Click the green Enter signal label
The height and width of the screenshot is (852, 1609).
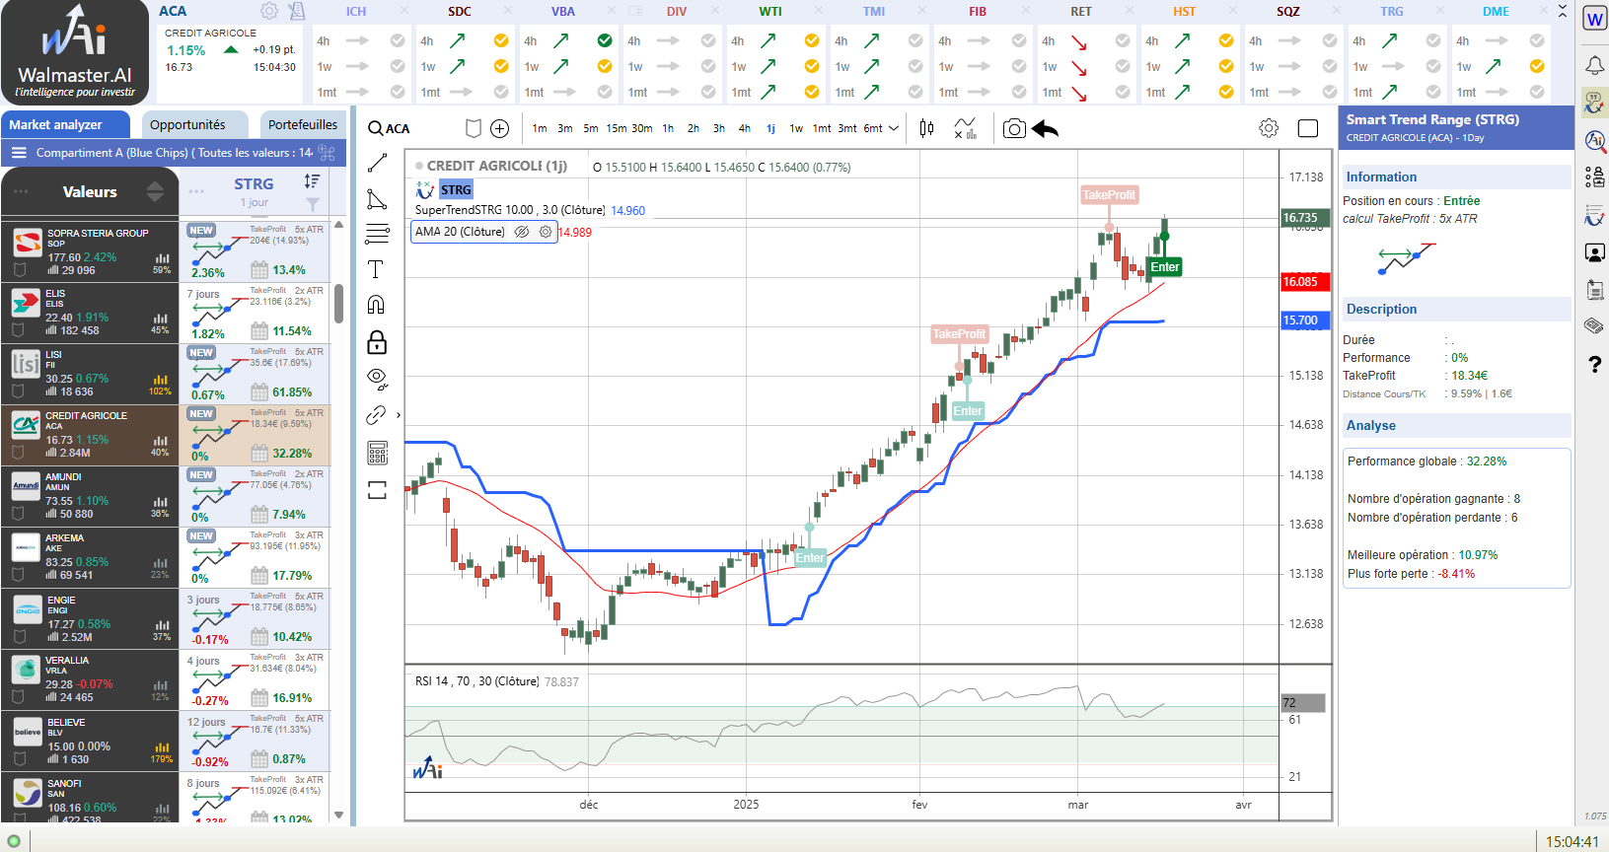click(x=1165, y=266)
